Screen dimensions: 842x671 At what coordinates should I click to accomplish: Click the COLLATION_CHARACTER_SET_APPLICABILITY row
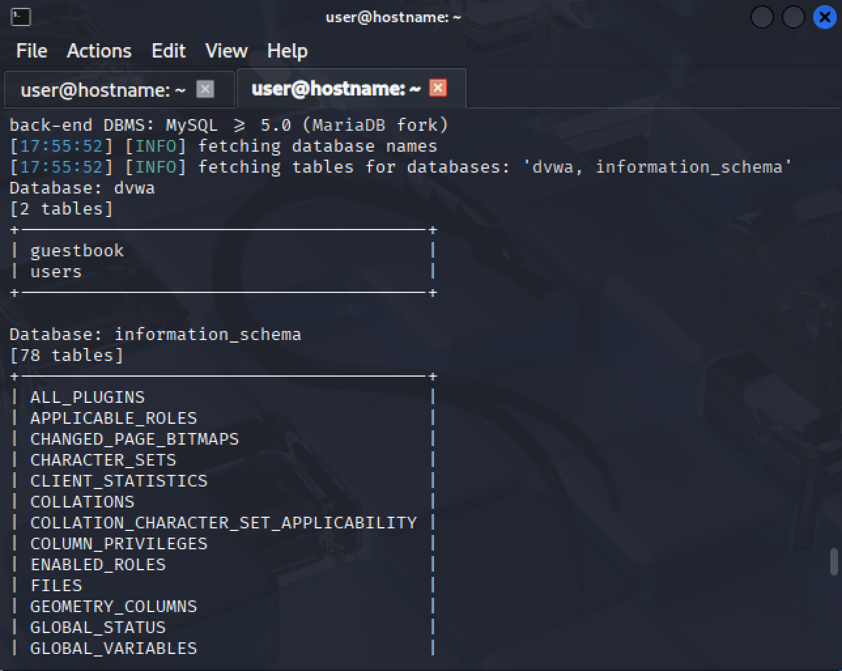[x=222, y=523]
